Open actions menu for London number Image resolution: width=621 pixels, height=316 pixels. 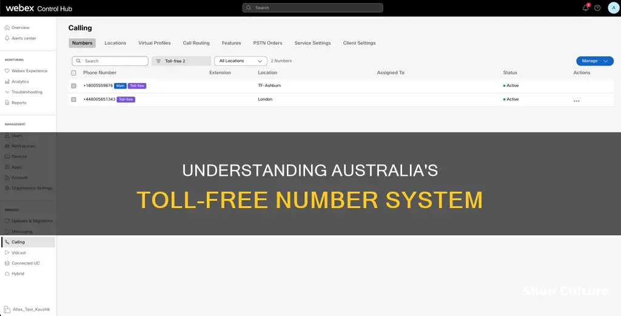tap(577, 101)
